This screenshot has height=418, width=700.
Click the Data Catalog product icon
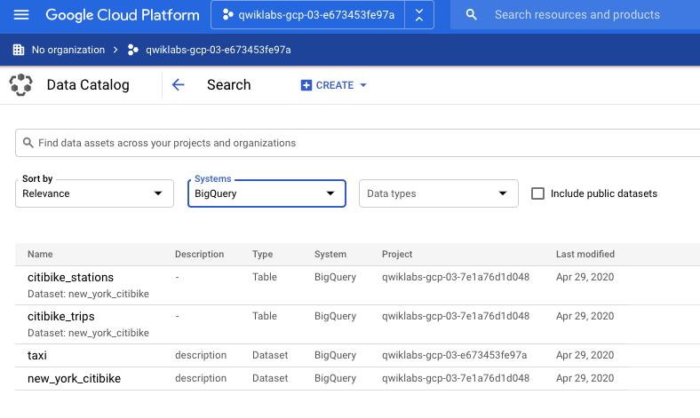coord(21,85)
